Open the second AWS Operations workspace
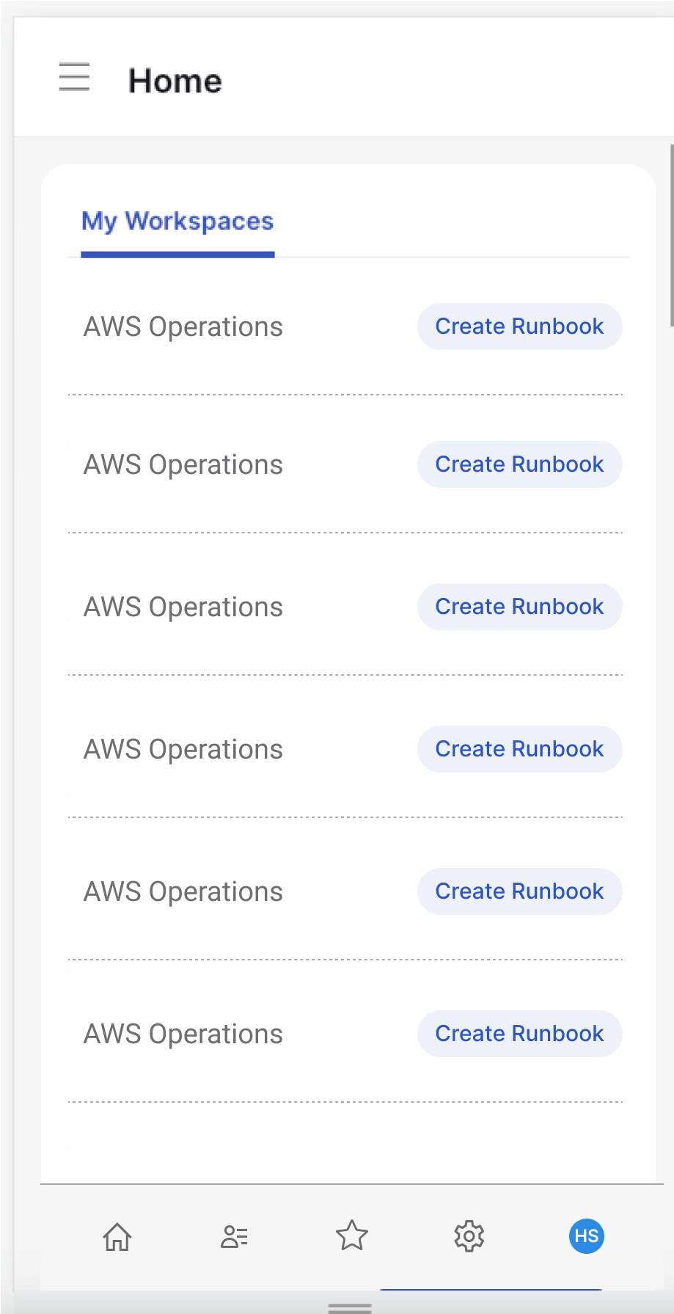This screenshot has height=1314, width=674. (183, 465)
